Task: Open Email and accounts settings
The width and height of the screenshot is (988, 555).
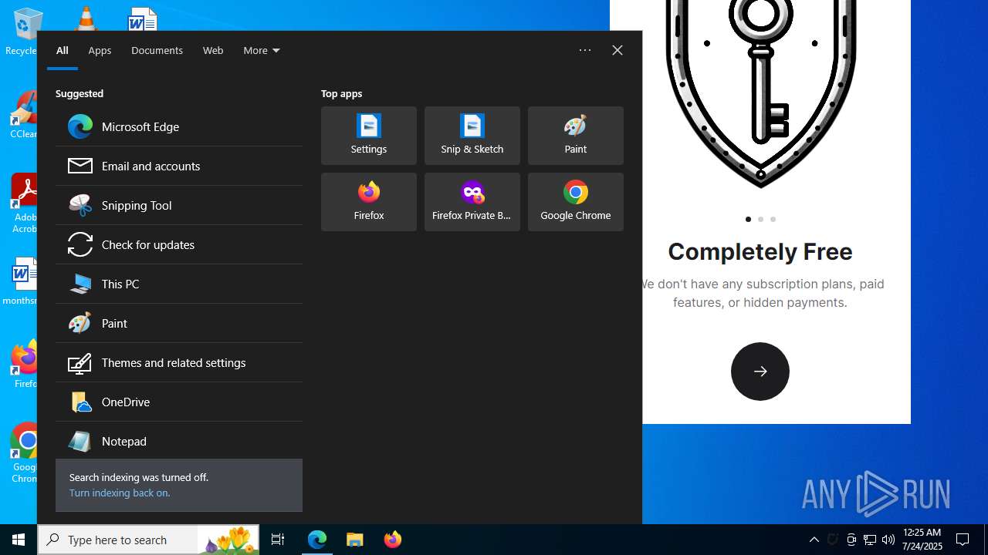Action: click(179, 166)
